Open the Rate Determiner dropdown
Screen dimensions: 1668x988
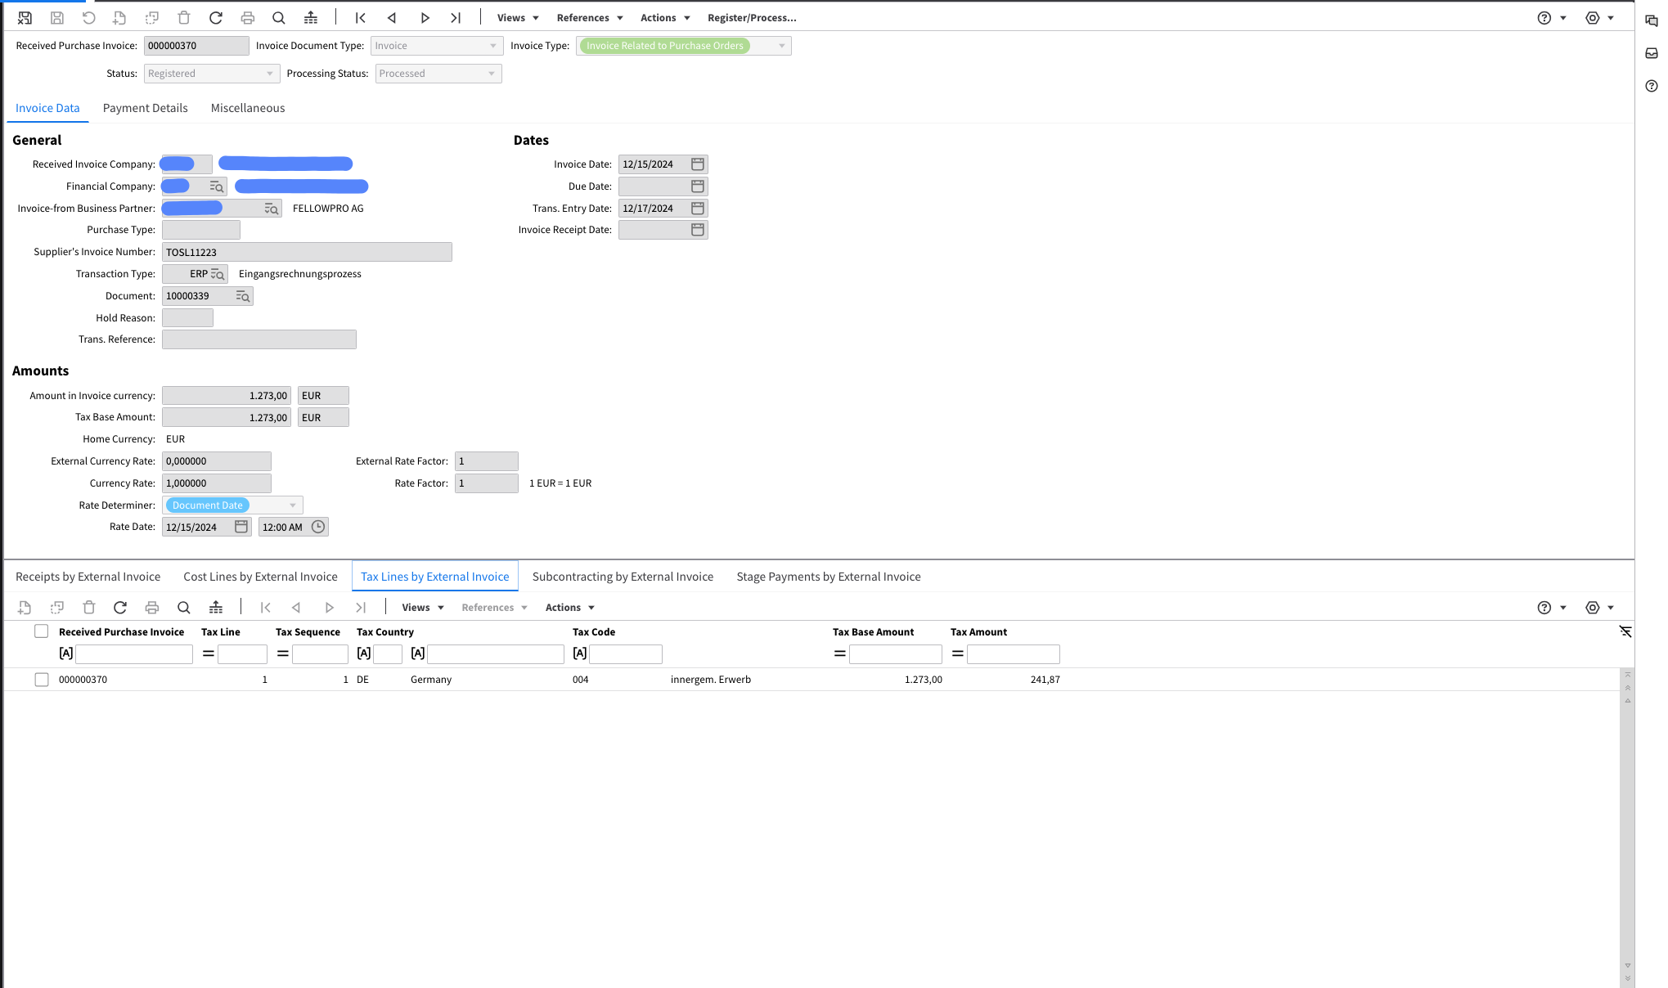(292, 505)
